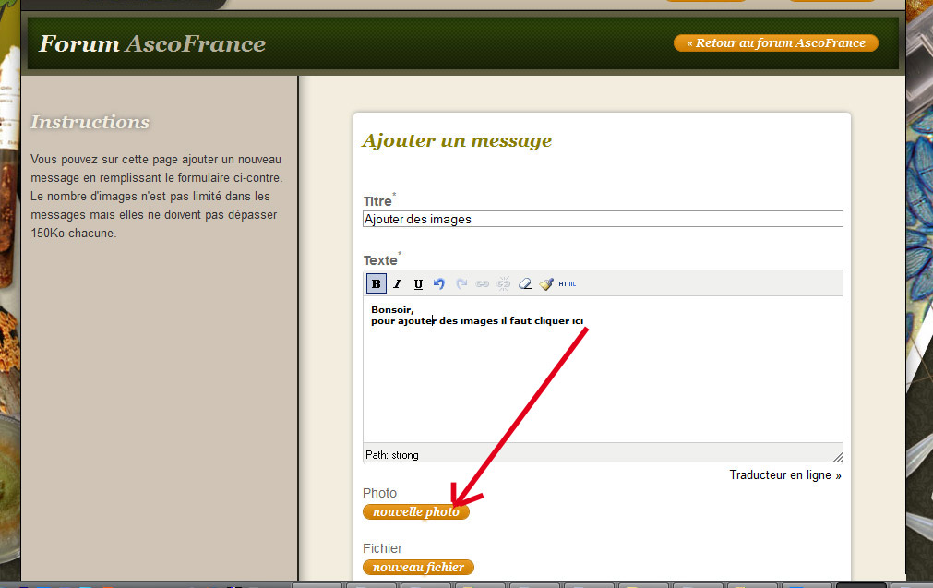Click the editor resize handle at corner
933x588 pixels.
(838, 457)
